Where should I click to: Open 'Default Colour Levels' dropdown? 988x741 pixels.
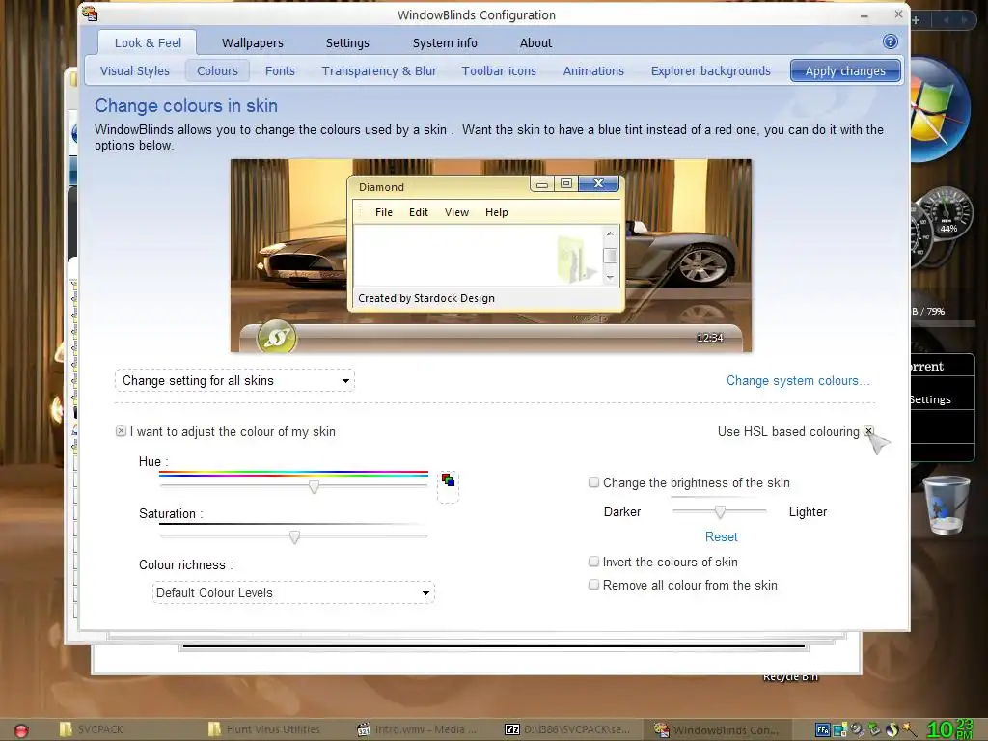293,592
